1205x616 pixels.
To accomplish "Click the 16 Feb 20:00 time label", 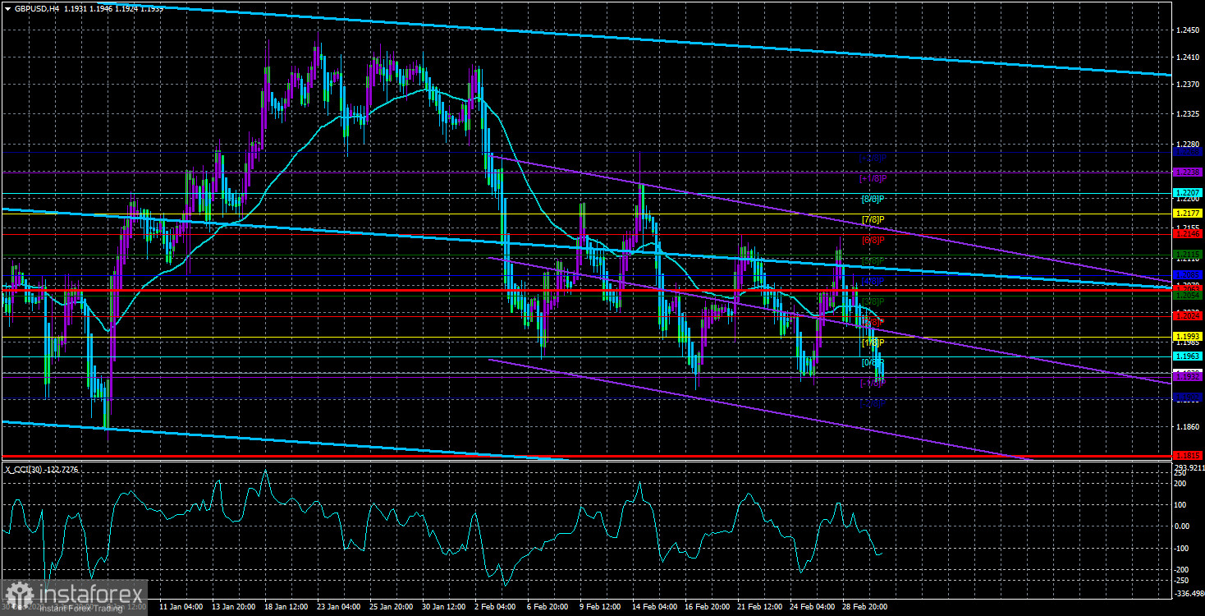I will point(708,608).
